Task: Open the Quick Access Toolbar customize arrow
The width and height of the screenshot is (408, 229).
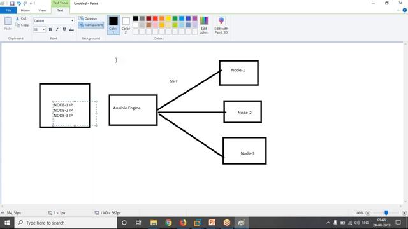Action: [x=31, y=4]
